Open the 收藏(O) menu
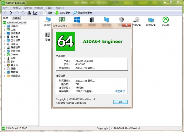The height and width of the screenshot is (132, 184). tap(39, 8)
